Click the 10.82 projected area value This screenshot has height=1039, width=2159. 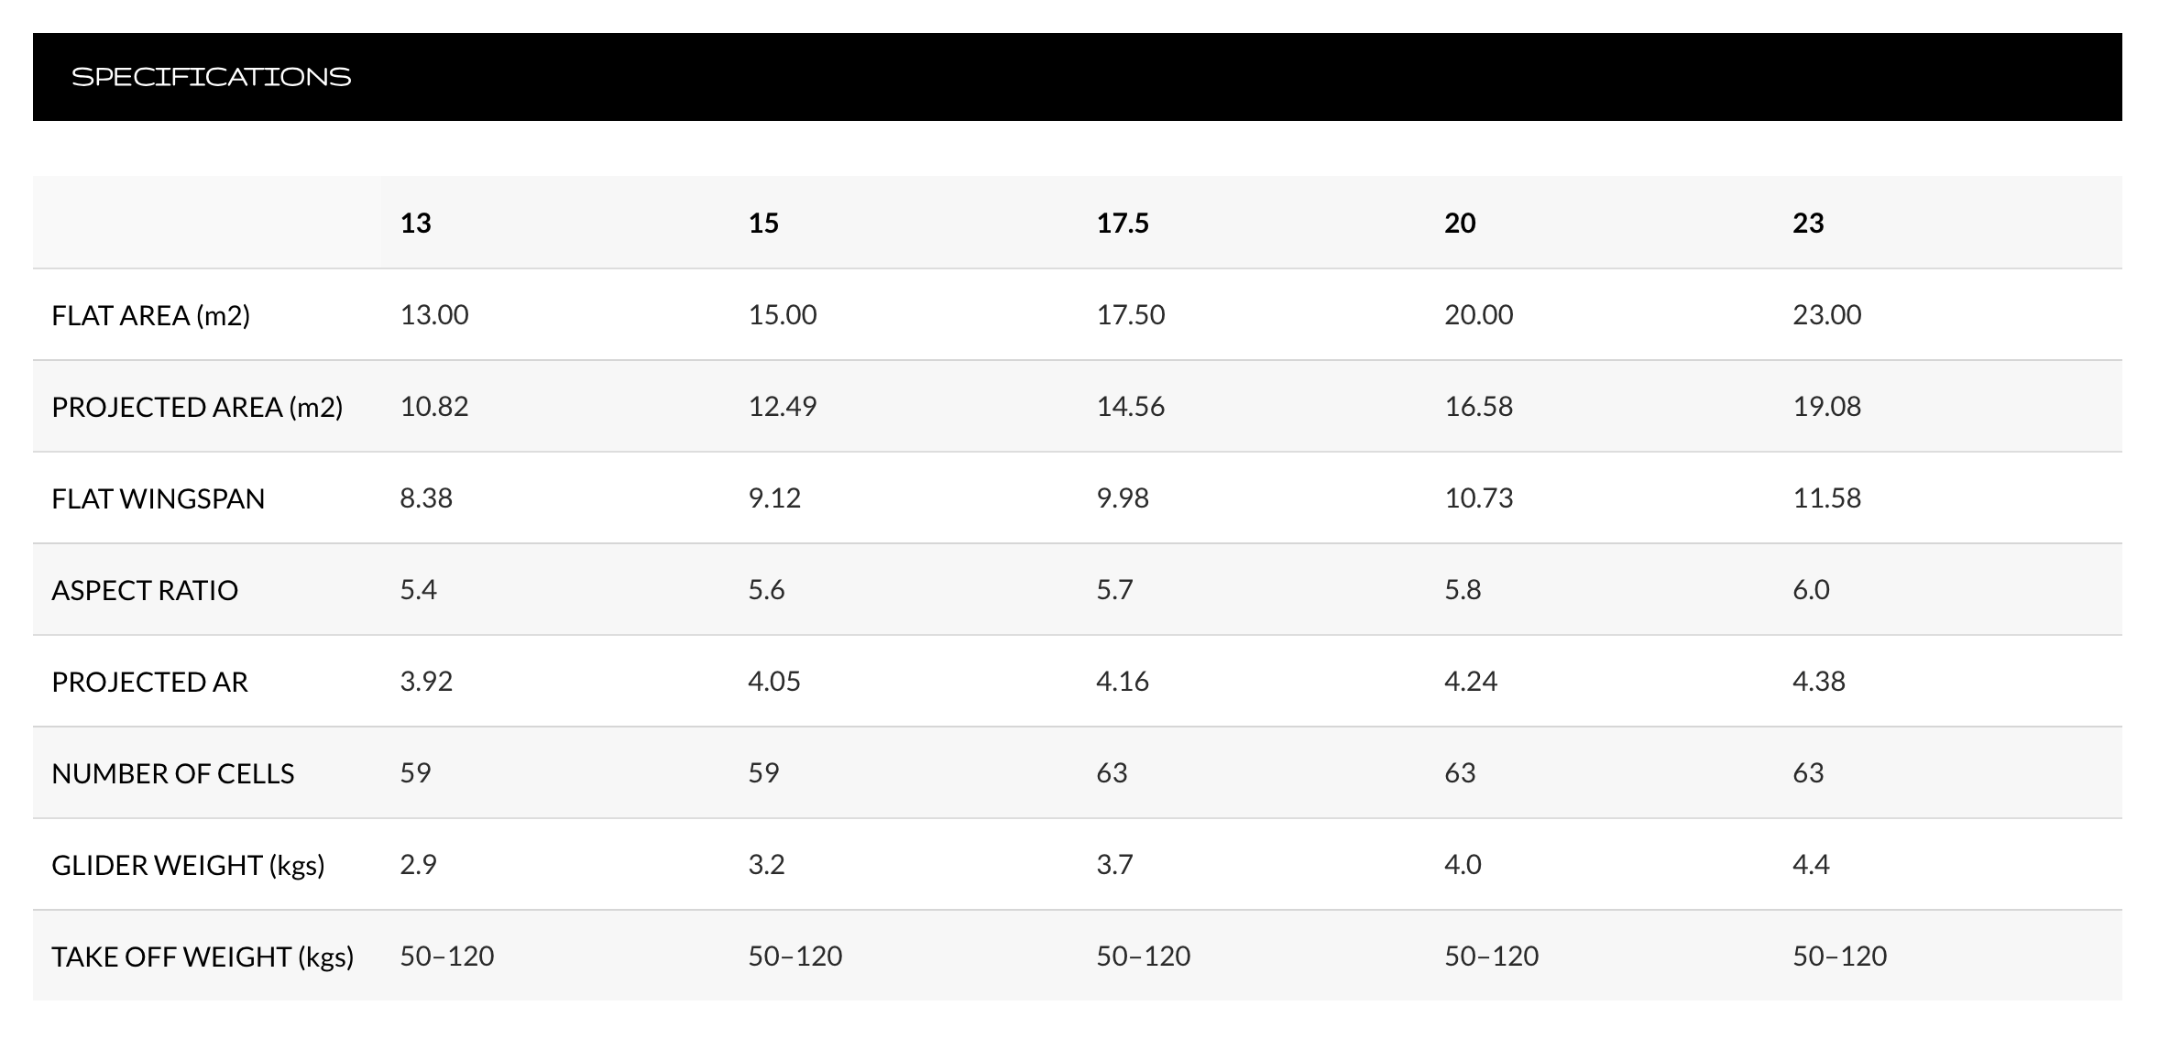tap(433, 406)
